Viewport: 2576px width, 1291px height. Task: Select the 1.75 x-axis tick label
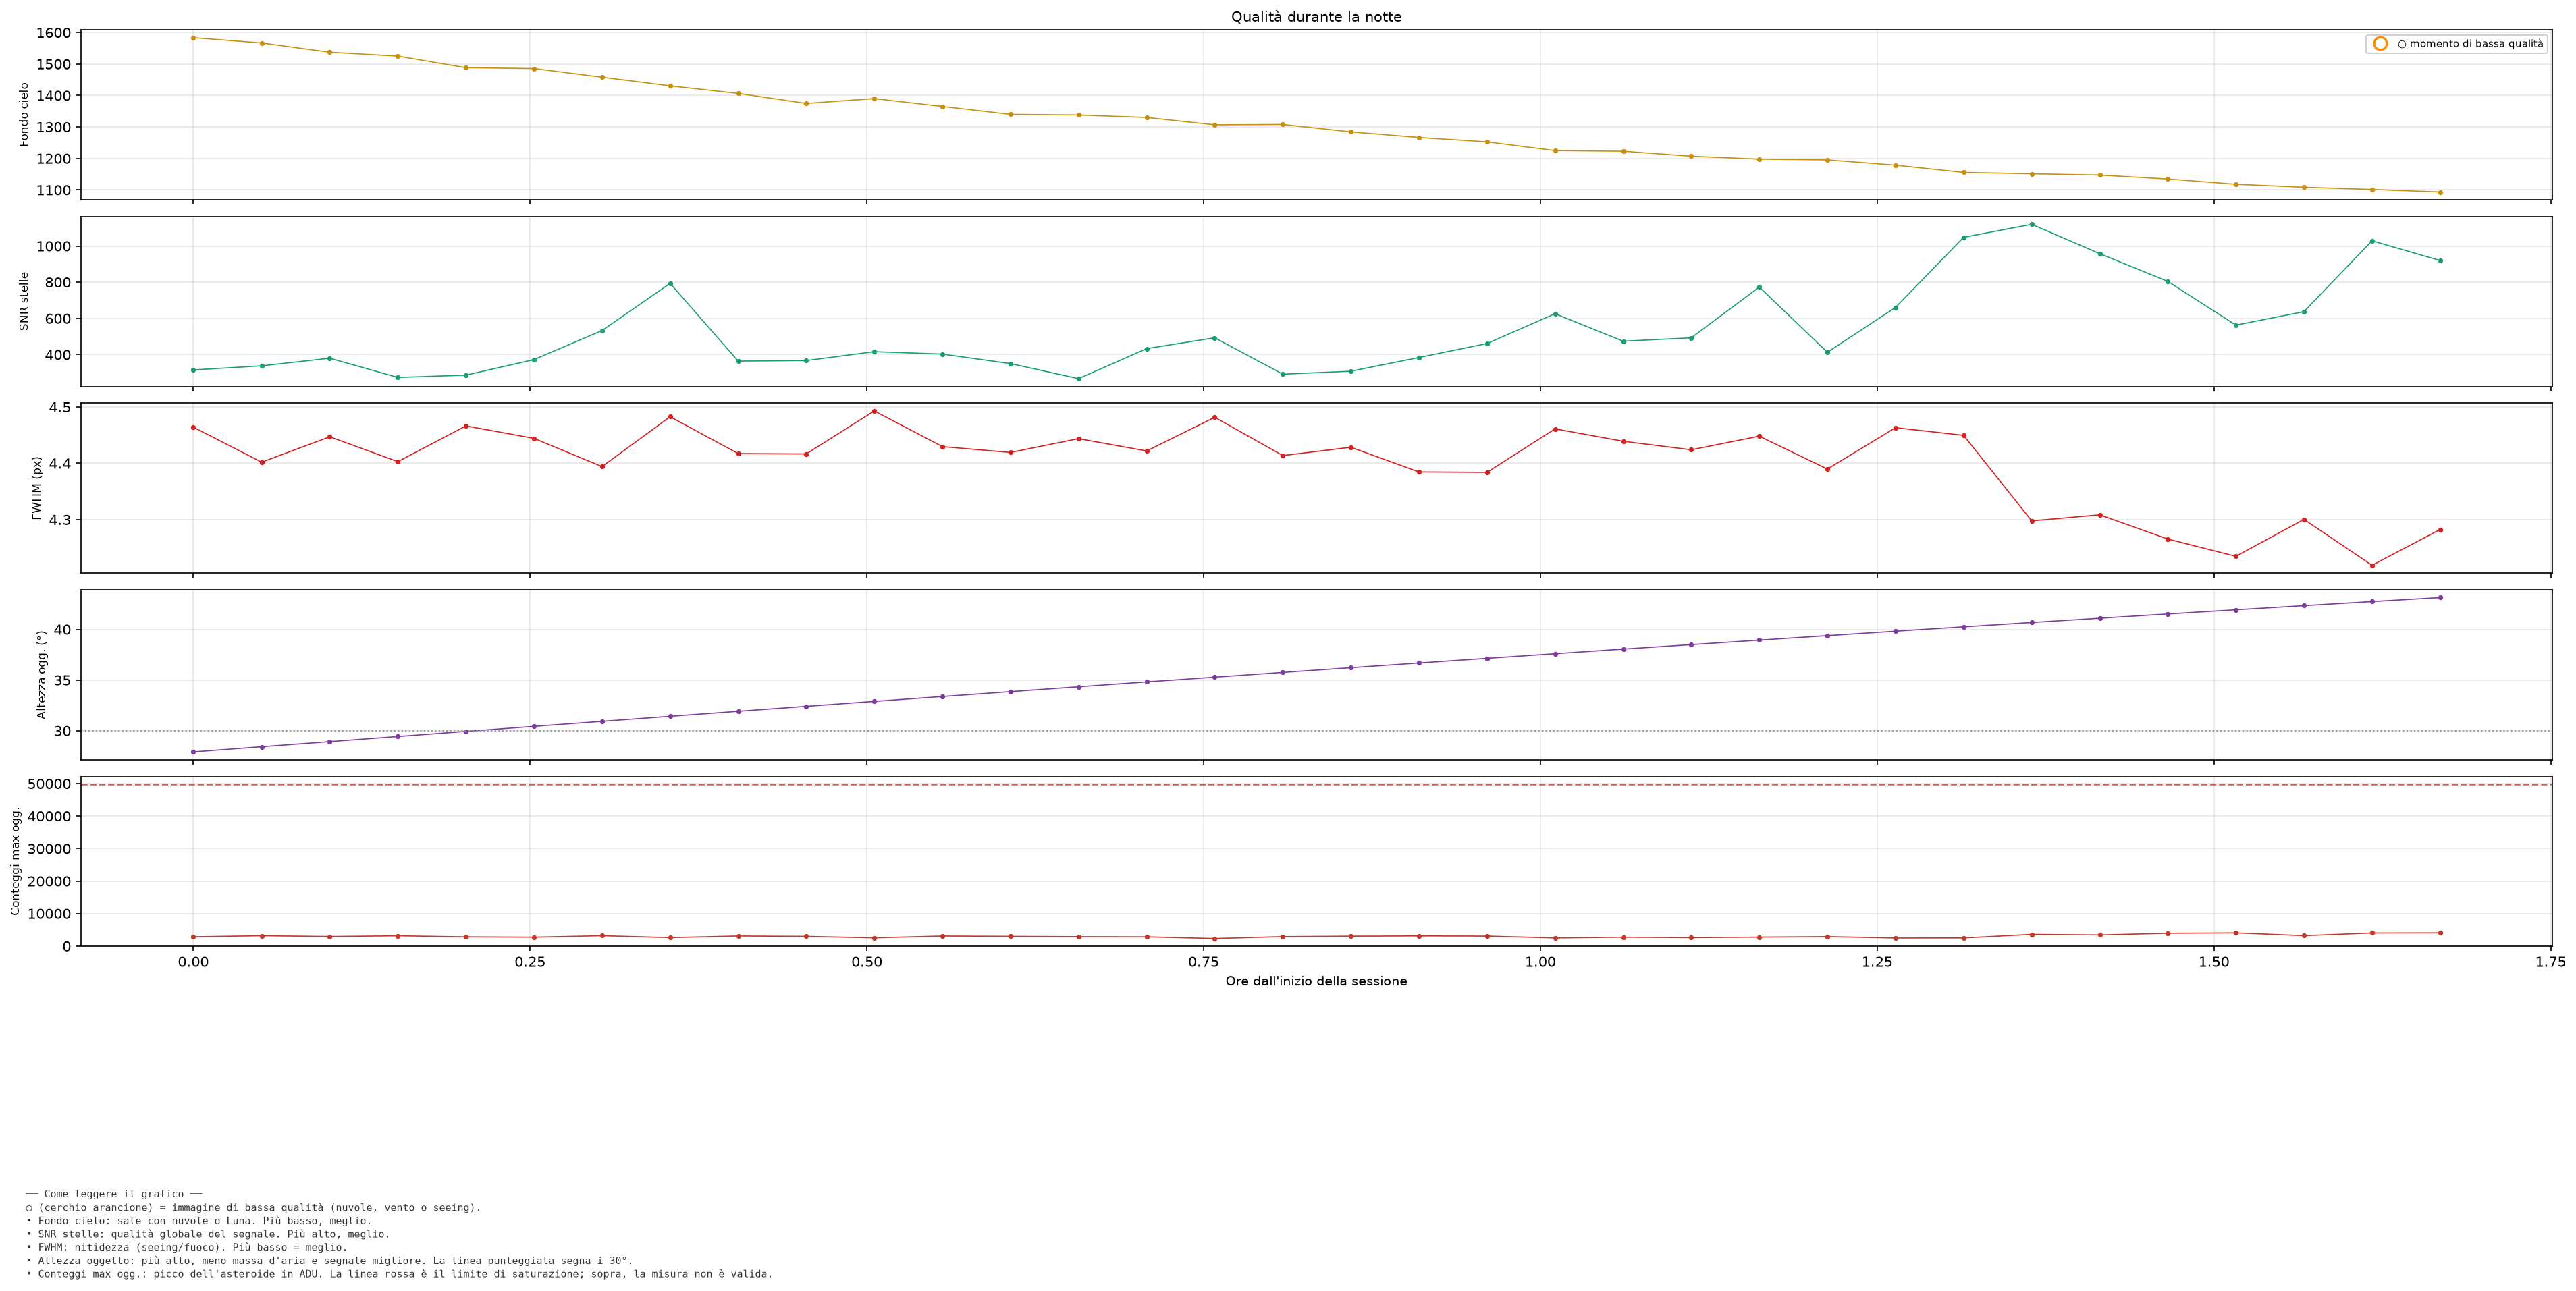2550,962
